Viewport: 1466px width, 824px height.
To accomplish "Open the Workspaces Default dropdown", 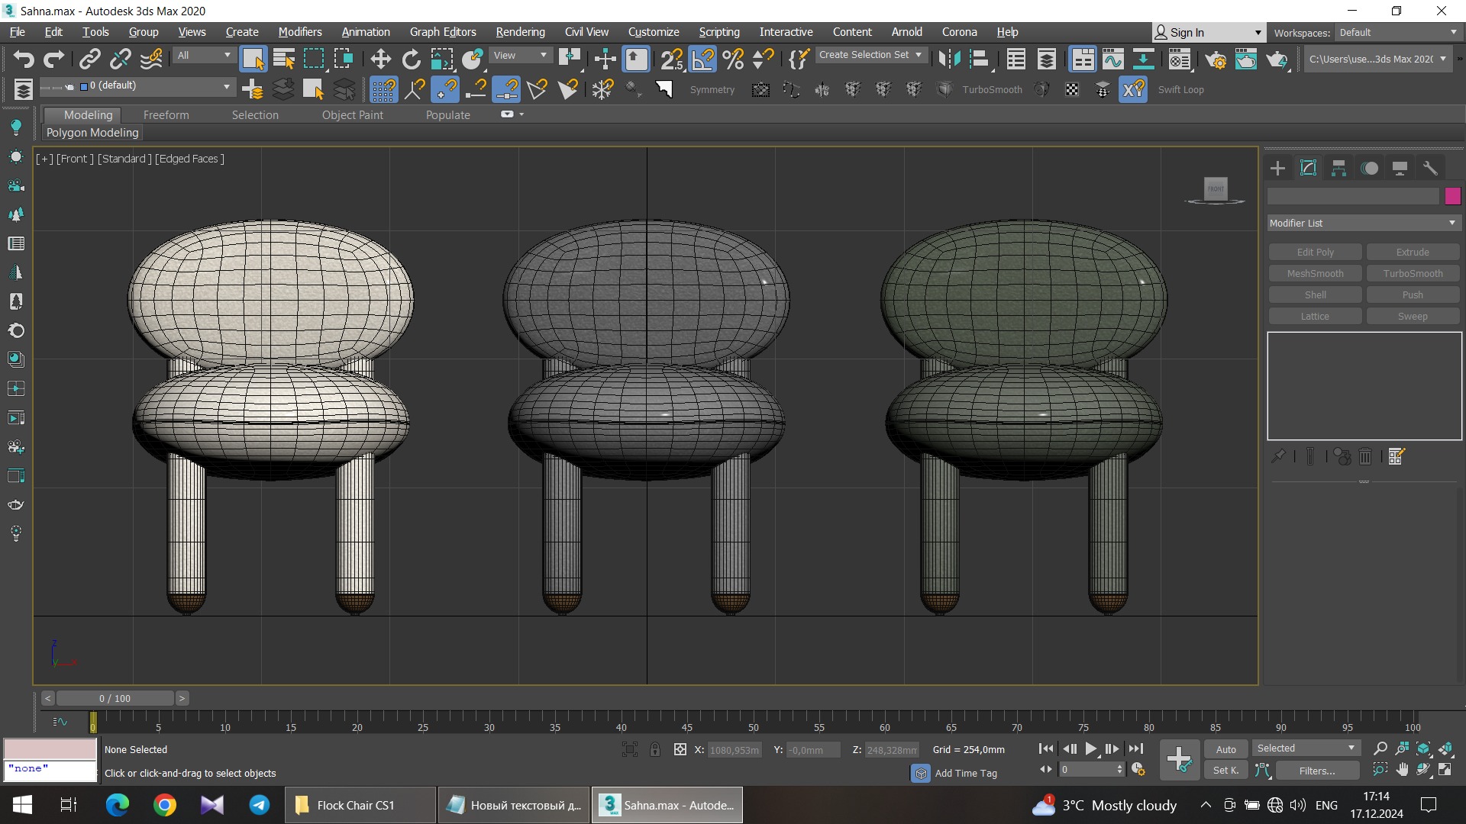I will coord(1398,32).
